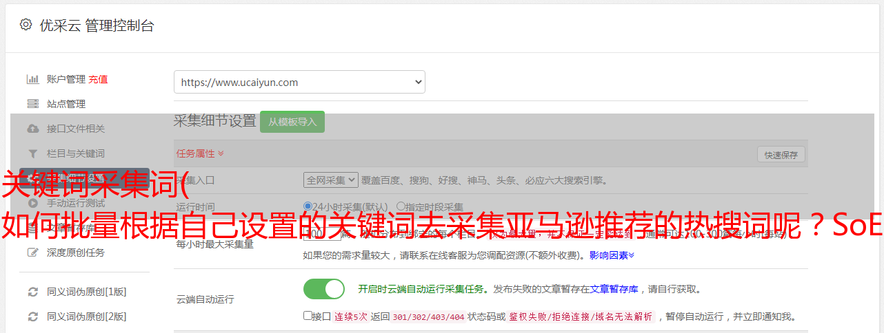Open the site URL dropdown https://www.ucaiyun.com
The width and height of the screenshot is (884, 333).
pos(299,82)
